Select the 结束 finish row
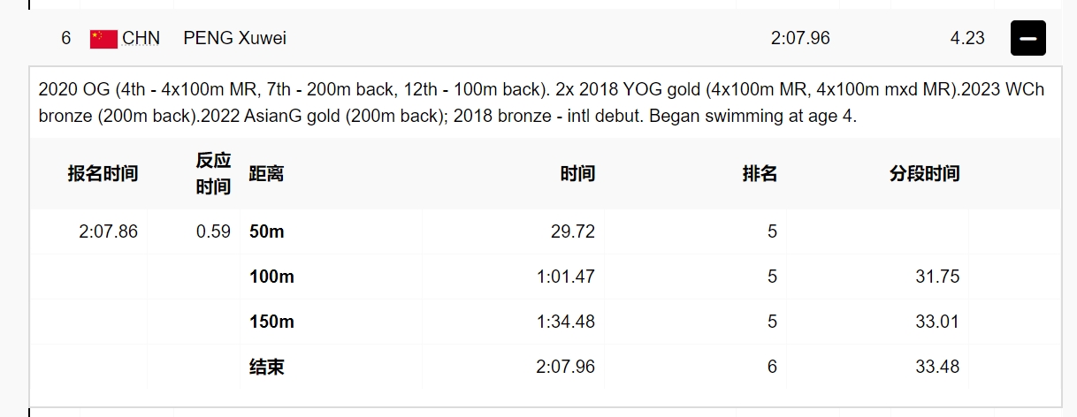Image resolution: width=1077 pixels, height=417 pixels. tap(546, 367)
